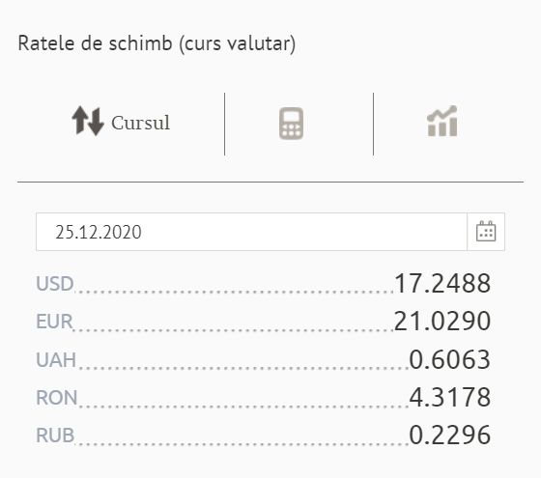
Task: Open the currency calculator tab icon
Action: click(291, 124)
